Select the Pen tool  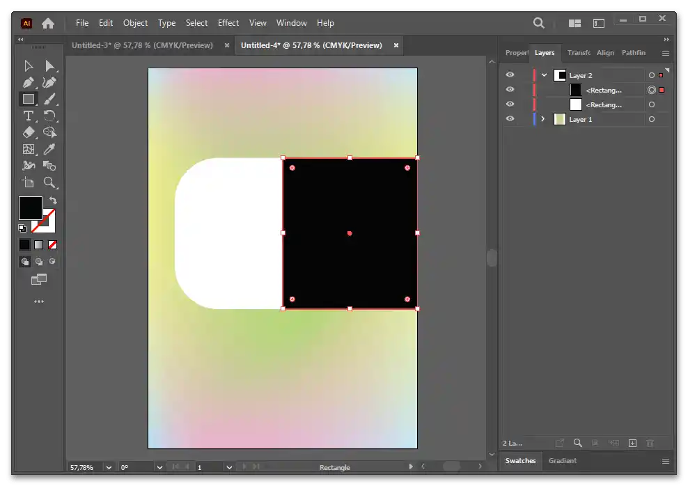tap(29, 82)
